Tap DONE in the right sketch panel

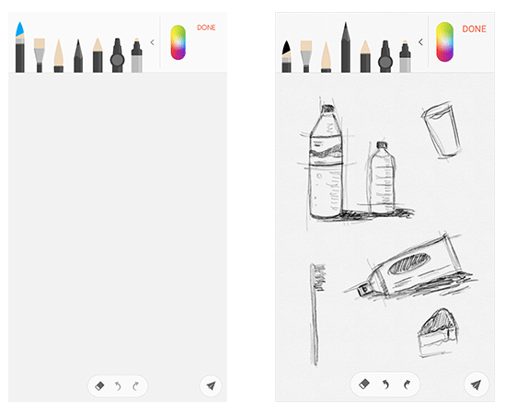(474, 29)
